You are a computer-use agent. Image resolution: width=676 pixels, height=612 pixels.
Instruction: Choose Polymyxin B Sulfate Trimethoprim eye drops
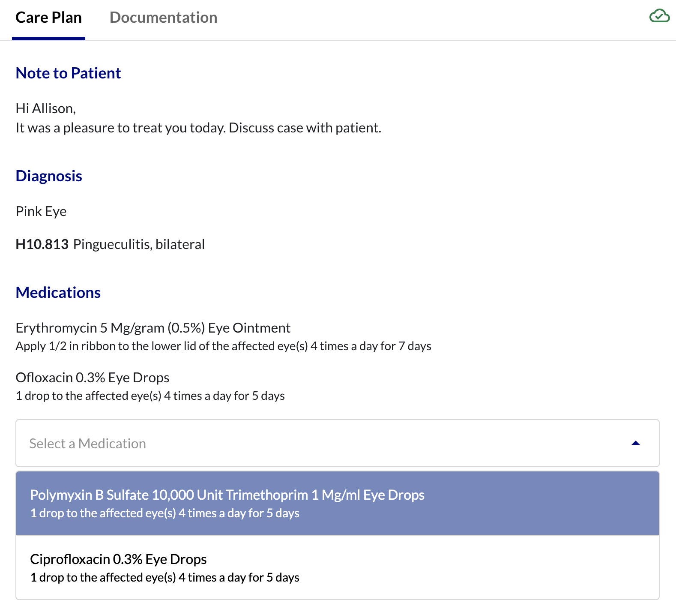[338, 503]
